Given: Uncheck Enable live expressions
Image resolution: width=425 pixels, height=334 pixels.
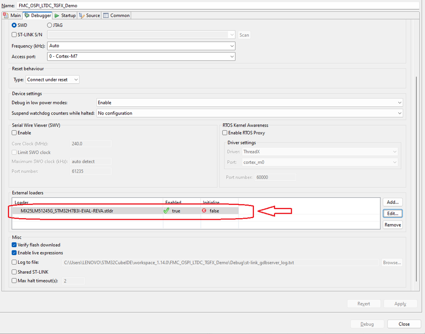Looking at the screenshot, I should pyautogui.click(x=14, y=253).
